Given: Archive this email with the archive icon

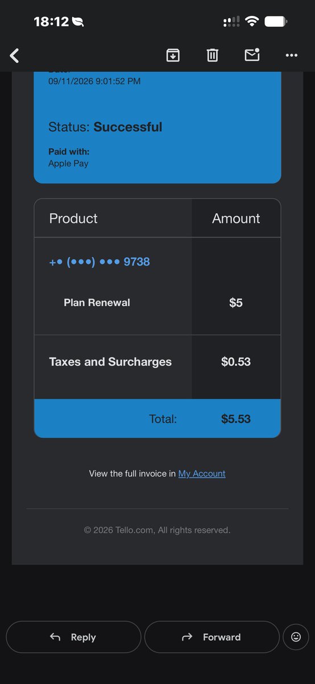Looking at the screenshot, I should 173,55.
